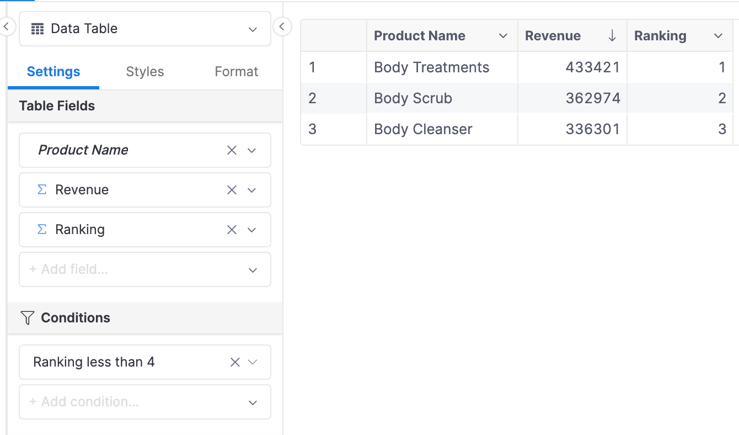Select the Body Treatments cell
The image size is (739, 435).
442,67
